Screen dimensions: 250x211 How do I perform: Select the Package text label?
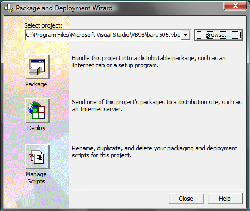click(x=36, y=84)
